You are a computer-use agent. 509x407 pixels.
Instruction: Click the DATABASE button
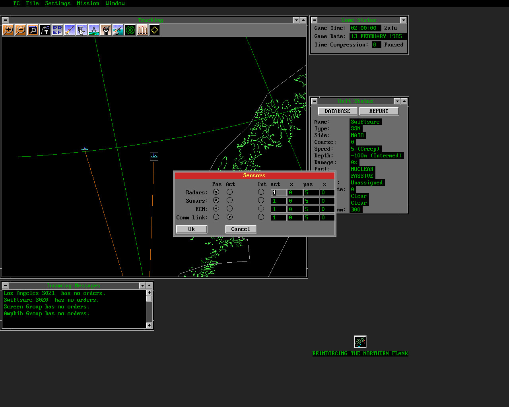(x=337, y=111)
